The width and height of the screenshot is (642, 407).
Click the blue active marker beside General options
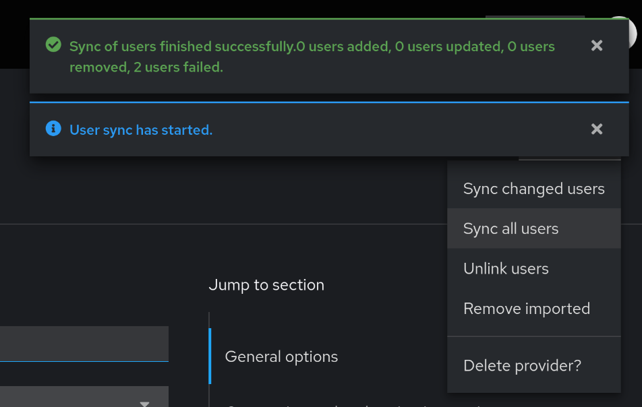210,356
